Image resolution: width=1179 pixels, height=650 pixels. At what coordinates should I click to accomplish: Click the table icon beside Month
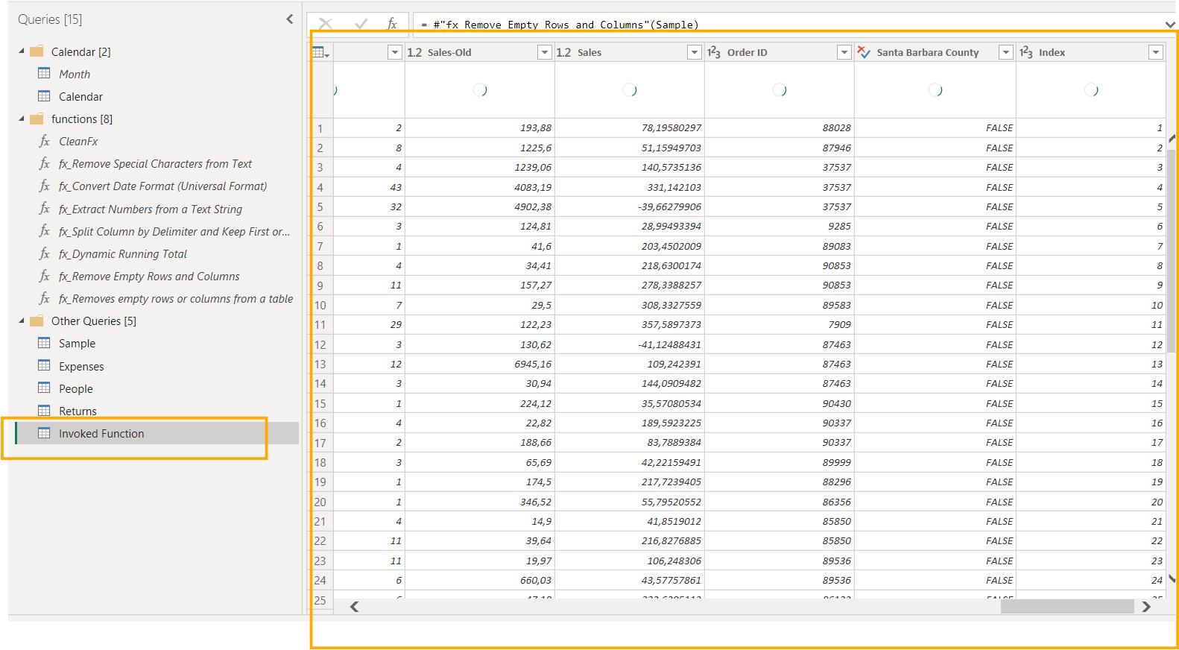(x=44, y=74)
